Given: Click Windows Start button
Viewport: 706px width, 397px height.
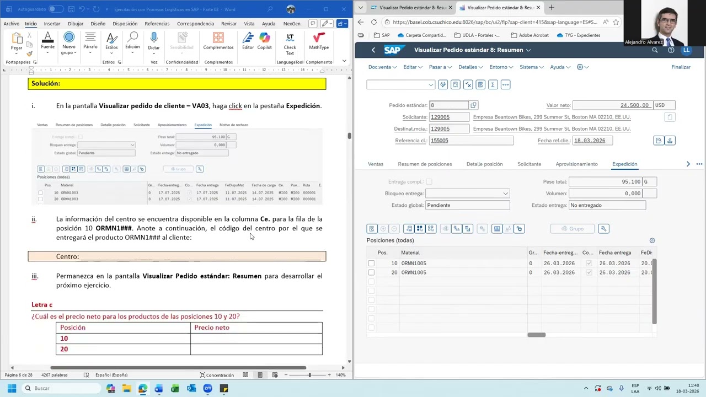Looking at the screenshot, I should click(x=11, y=388).
